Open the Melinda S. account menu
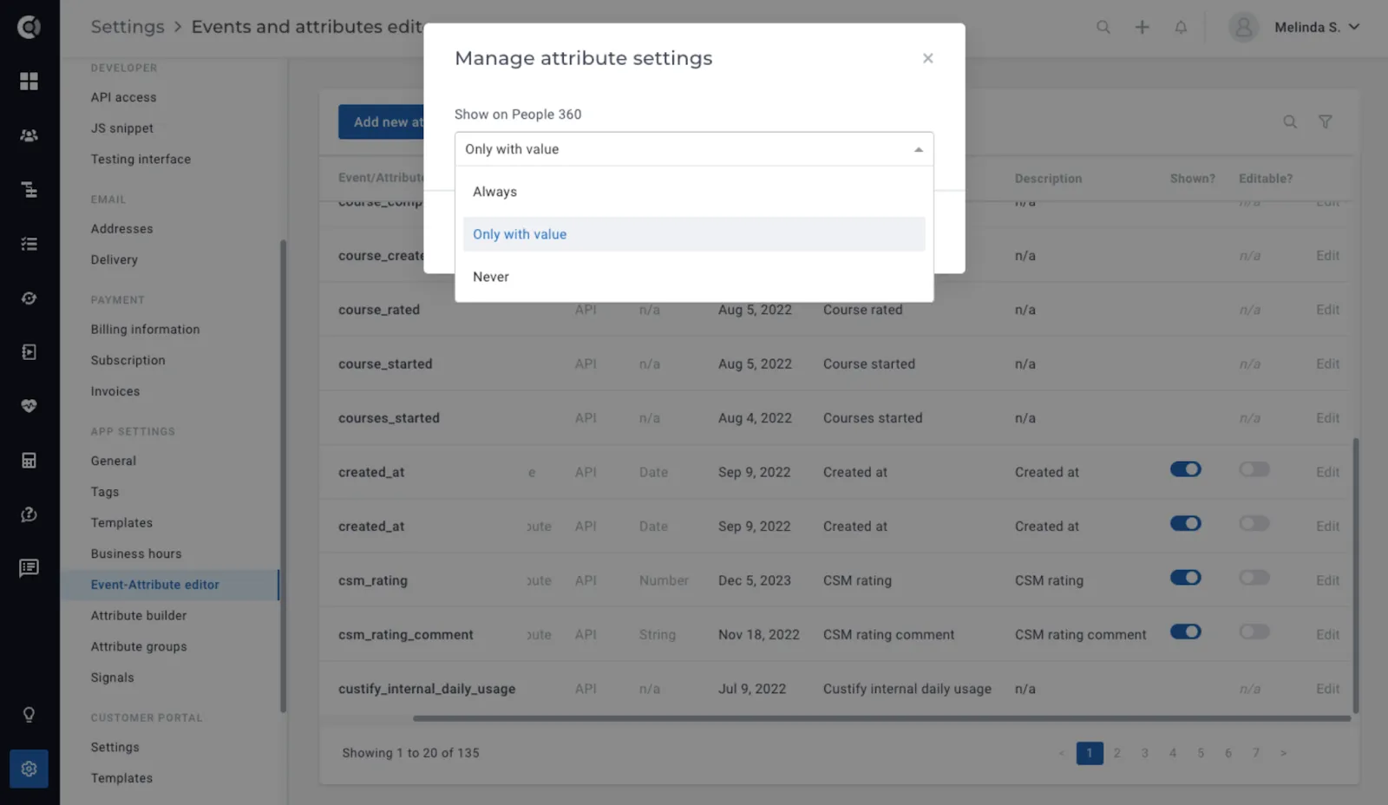The width and height of the screenshot is (1388, 805). click(1316, 27)
